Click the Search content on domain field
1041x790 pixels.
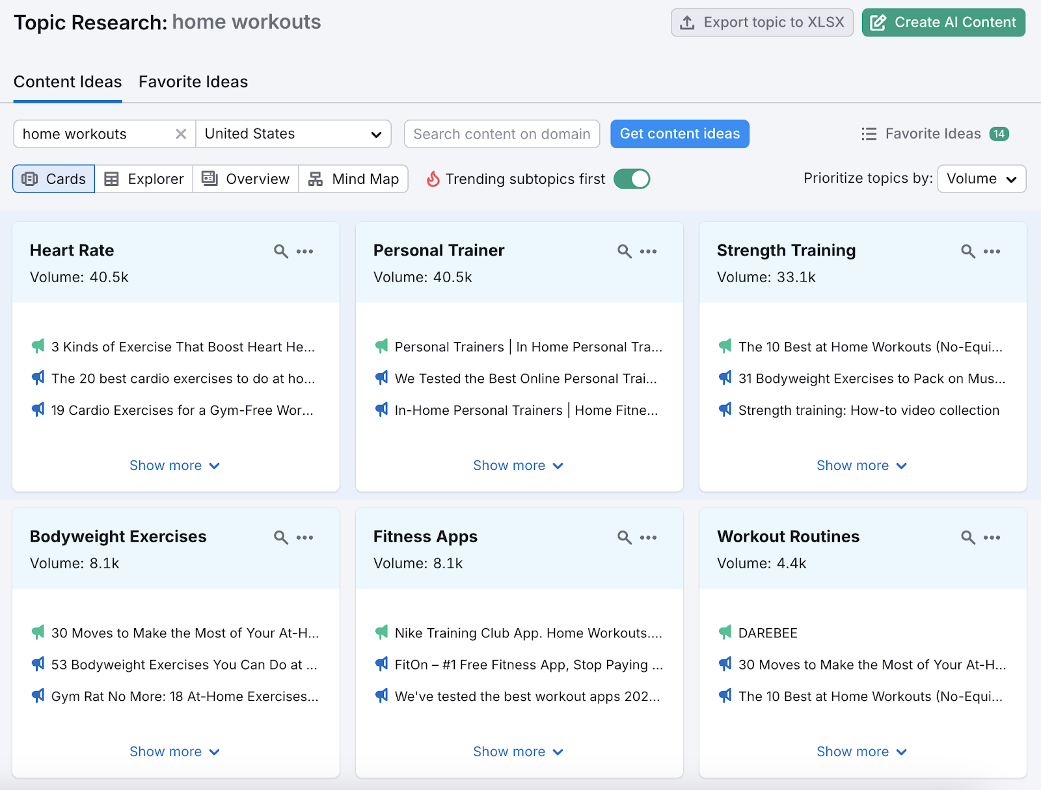click(501, 134)
